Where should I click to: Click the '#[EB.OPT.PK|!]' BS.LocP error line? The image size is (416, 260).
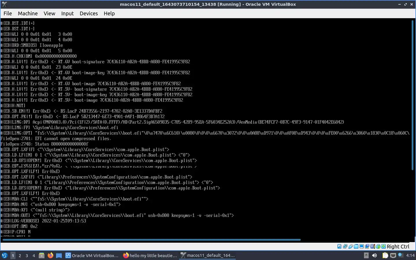(x=83, y=116)
